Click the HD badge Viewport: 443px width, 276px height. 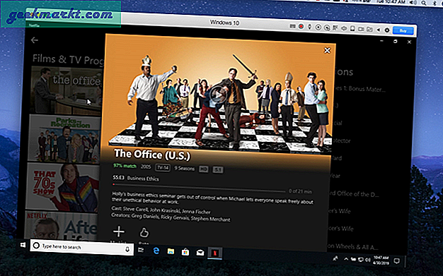[x=203, y=169]
